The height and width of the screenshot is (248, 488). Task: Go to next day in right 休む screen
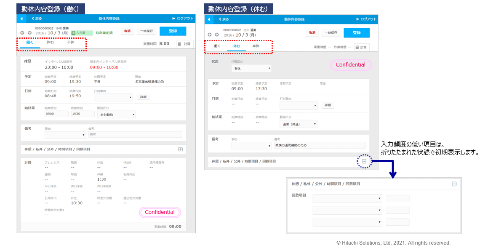click(216, 35)
